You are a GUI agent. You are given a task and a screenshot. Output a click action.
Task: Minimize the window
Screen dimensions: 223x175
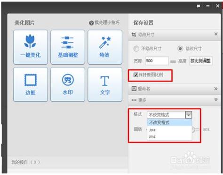tap(208, 6)
